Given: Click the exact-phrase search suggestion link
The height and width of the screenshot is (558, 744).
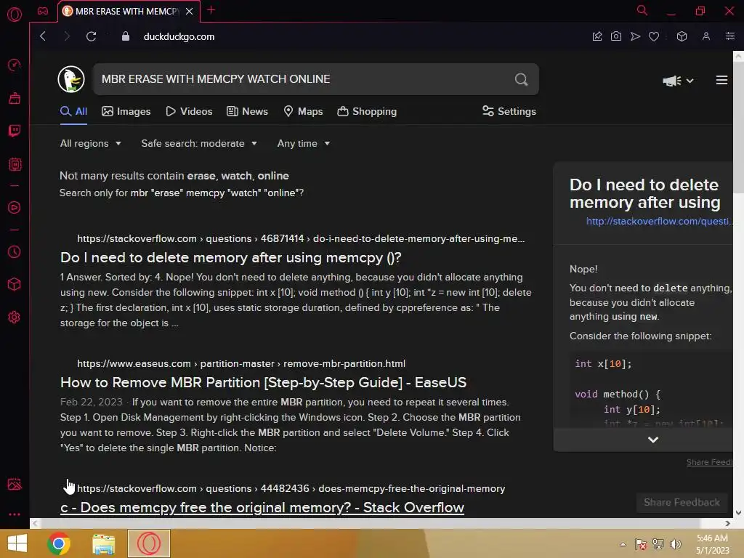Looking at the screenshot, I should pos(217,193).
